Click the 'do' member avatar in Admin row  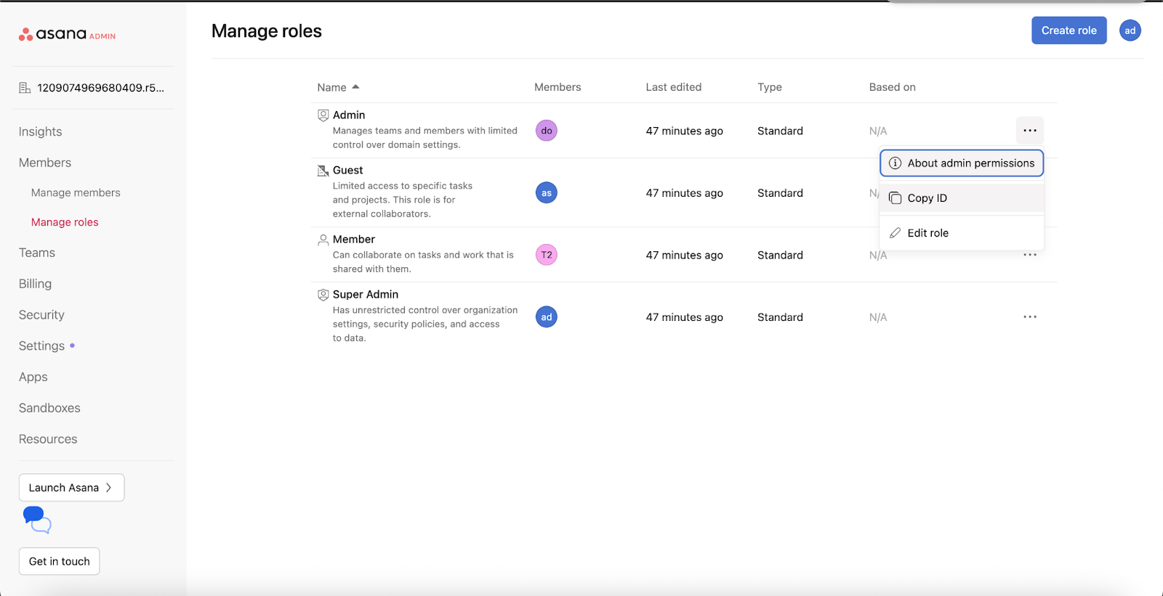546,131
